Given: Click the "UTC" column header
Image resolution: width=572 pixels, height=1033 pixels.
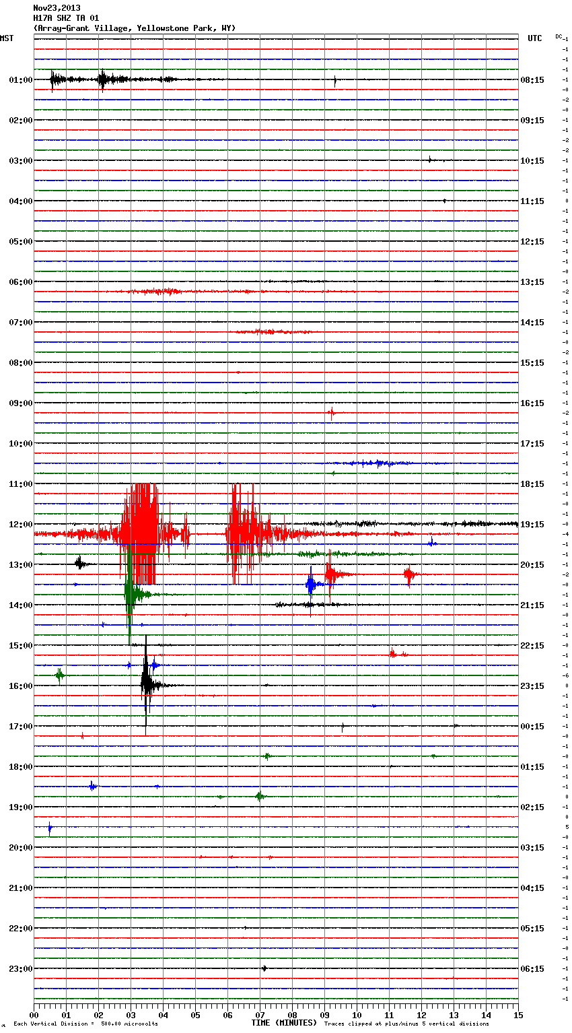Looking at the screenshot, I should point(534,38).
